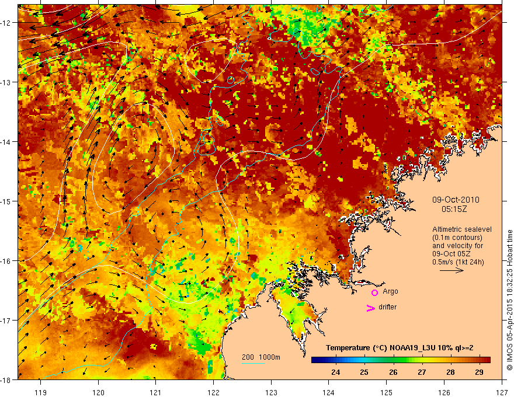This screenshot has height=397, width=514.
Task: Click the latitude -18 axis label
Action: click(6, 380)
